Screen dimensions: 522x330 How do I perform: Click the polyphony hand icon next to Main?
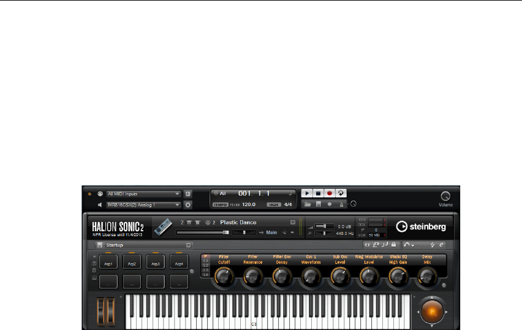284,232
